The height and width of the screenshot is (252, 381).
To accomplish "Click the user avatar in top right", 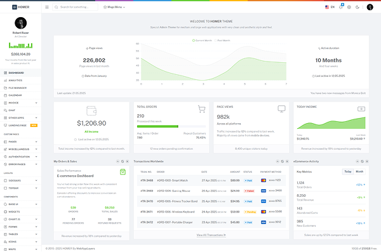I will click(x=370, y=7).
